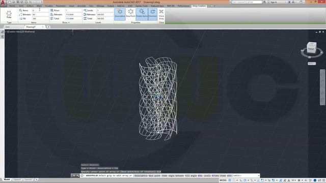Open the Visualize ribbon tab
This screenshot has width=326, height=183.
[x=49, y=6]
